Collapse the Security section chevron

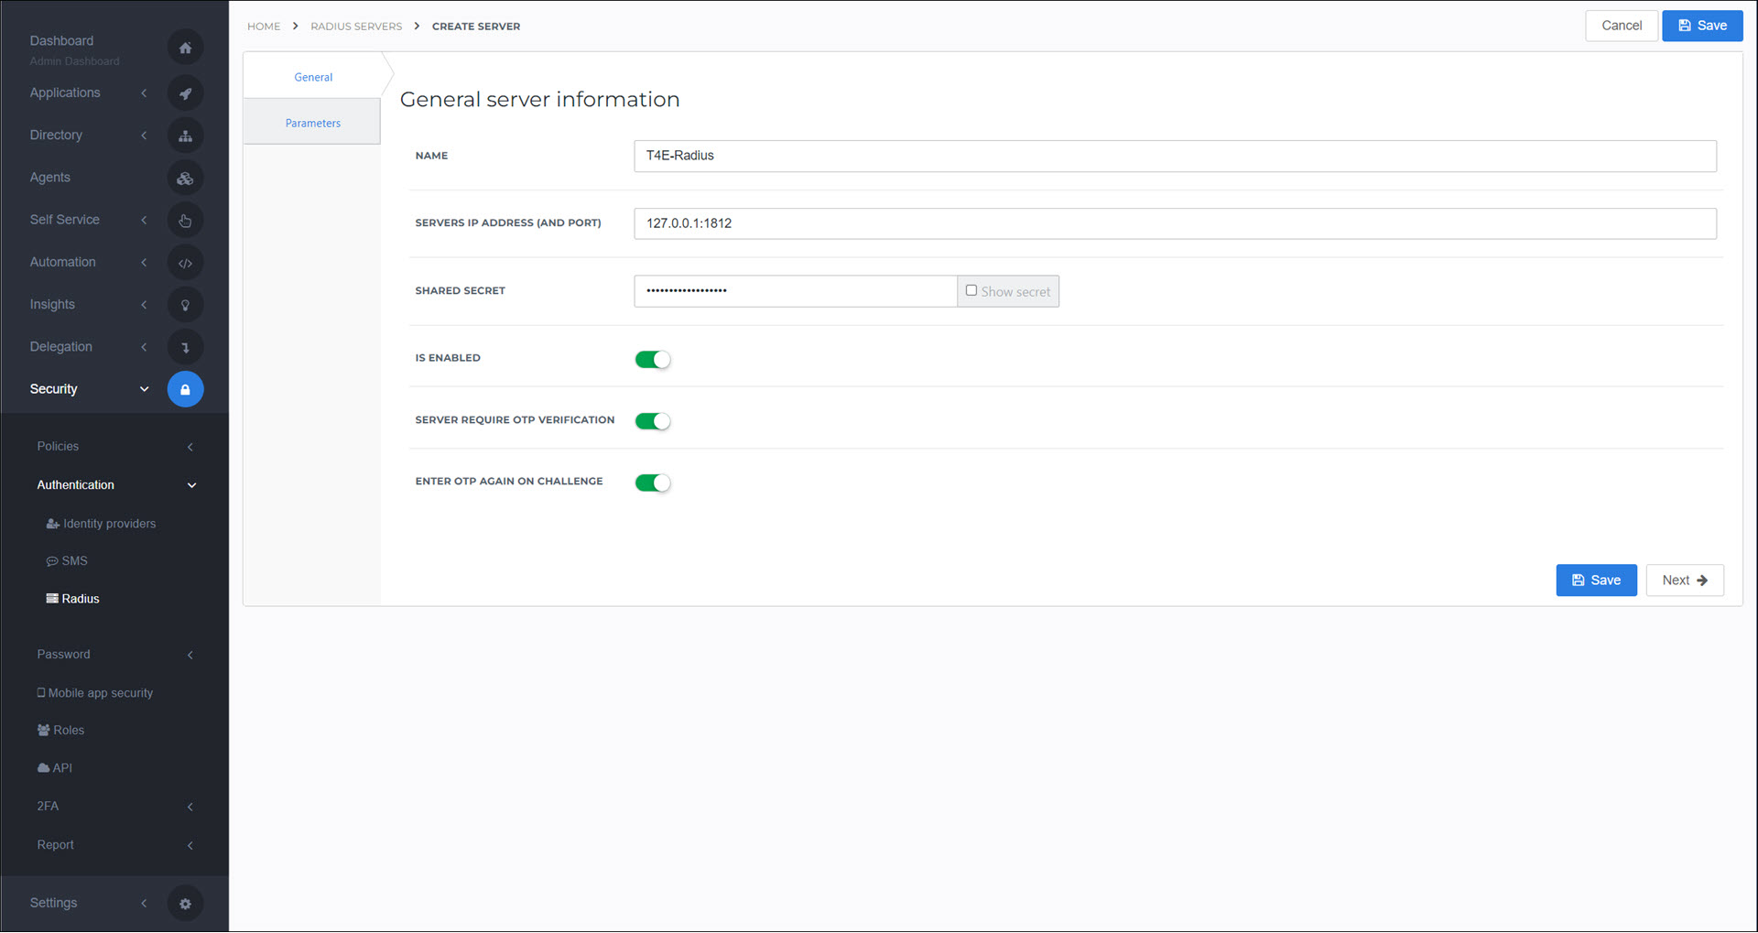click(144, 389)
